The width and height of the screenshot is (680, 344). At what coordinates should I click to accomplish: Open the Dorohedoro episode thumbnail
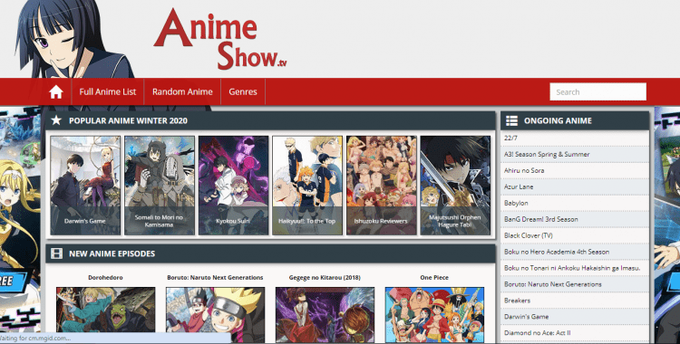tap(105, 315)
